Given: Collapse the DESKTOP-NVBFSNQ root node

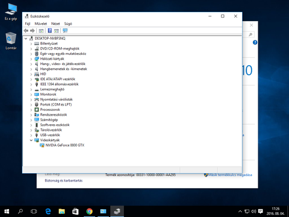Looking at the screenshot, I should [26, 39].
